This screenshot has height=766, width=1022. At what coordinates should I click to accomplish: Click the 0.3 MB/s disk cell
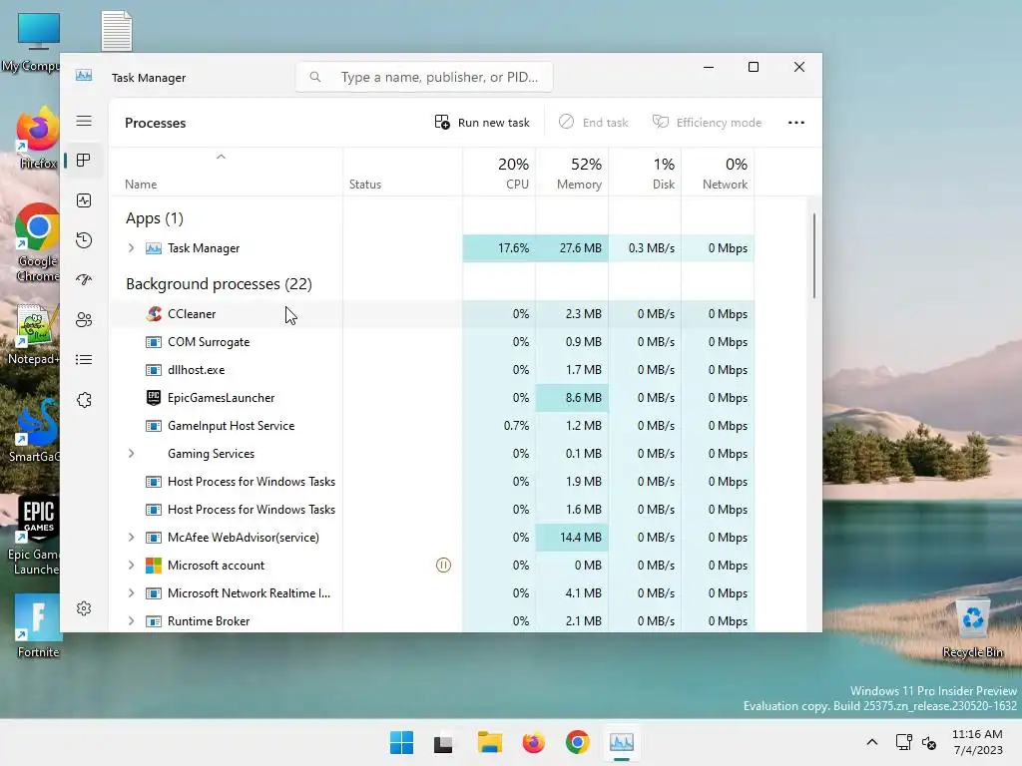pos(646,248)
